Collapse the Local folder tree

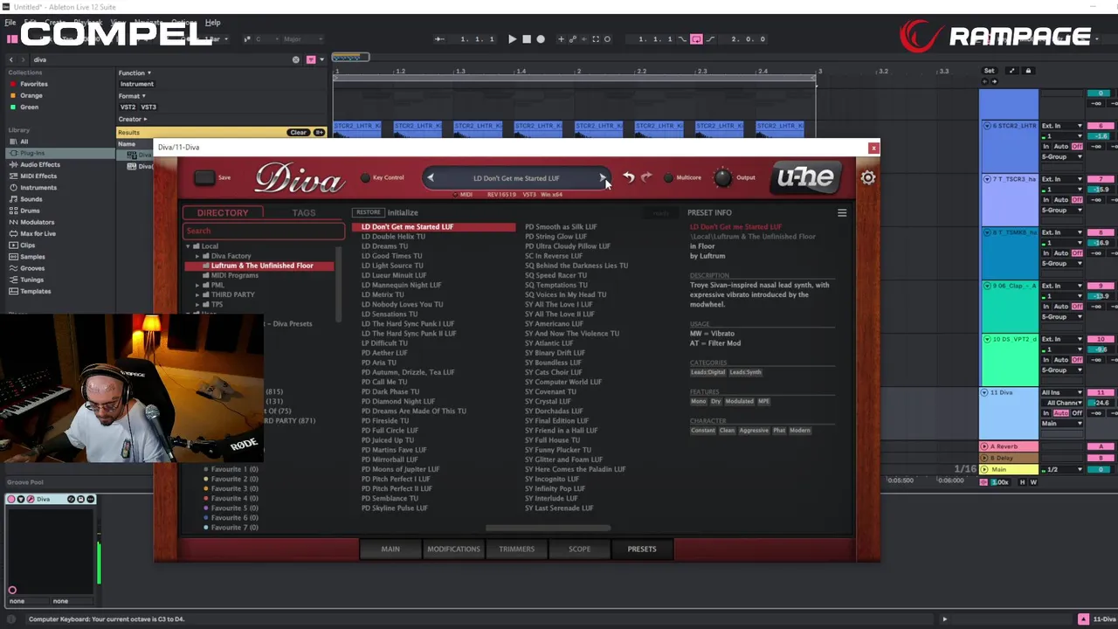click(x=188, y=246)
